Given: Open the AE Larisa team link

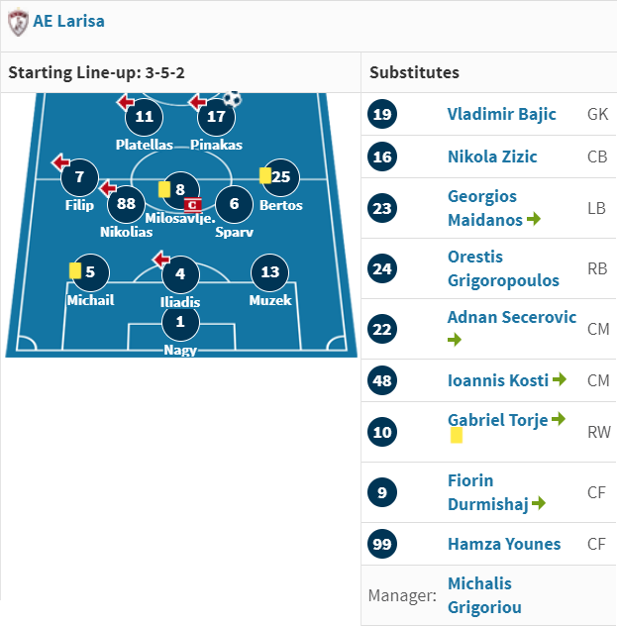Looking at the screenshot, I should (x=68, y=21).
